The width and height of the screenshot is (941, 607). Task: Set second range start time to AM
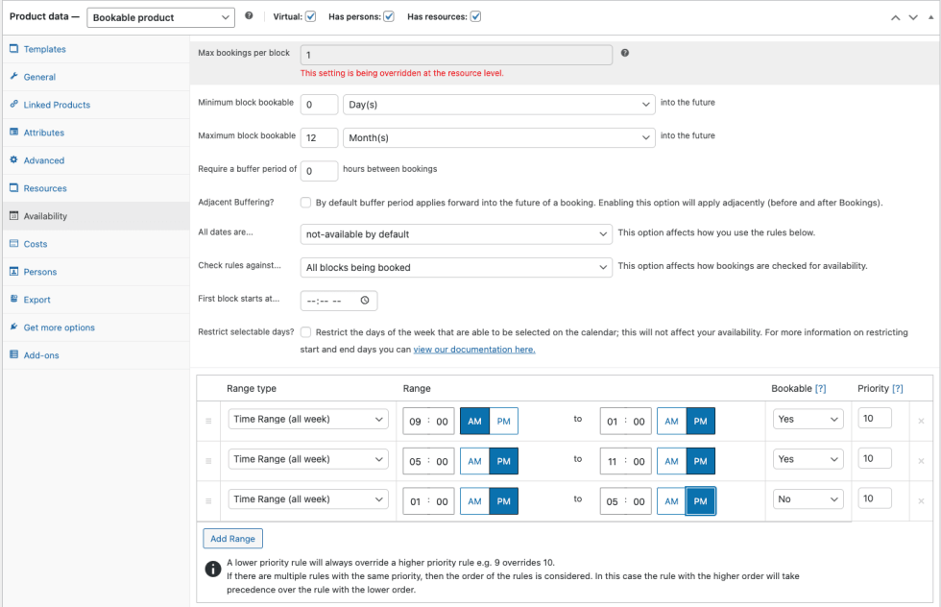474,461
